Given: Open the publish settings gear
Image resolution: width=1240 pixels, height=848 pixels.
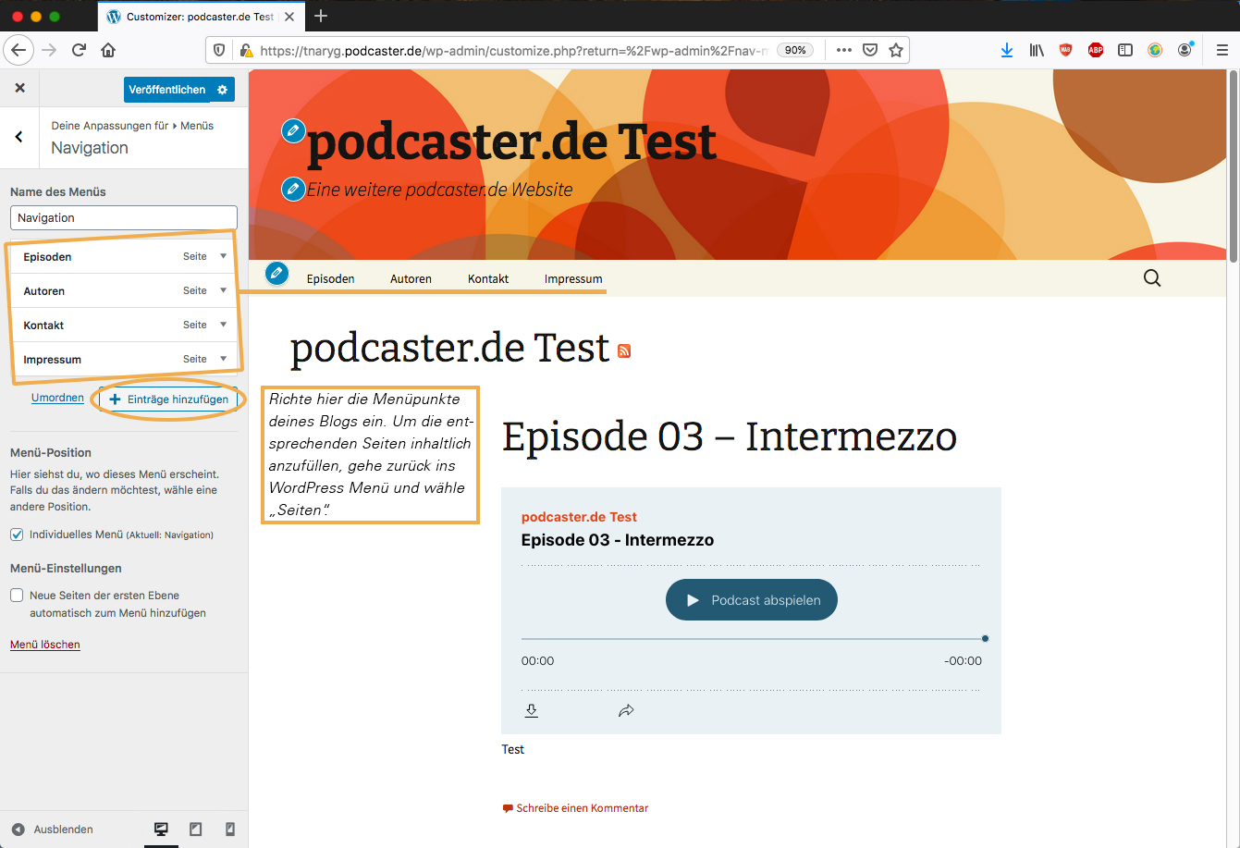Looking at the screenshot, I should click(222, 90).
